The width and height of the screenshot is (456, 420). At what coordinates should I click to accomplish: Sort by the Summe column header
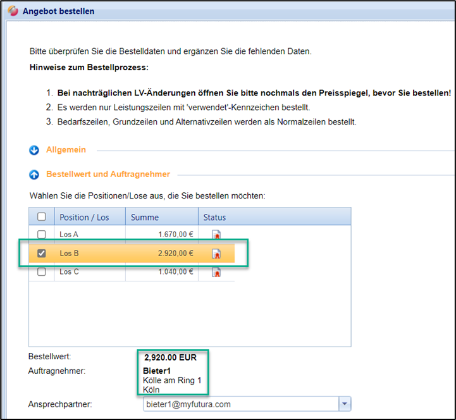(145, 217)
